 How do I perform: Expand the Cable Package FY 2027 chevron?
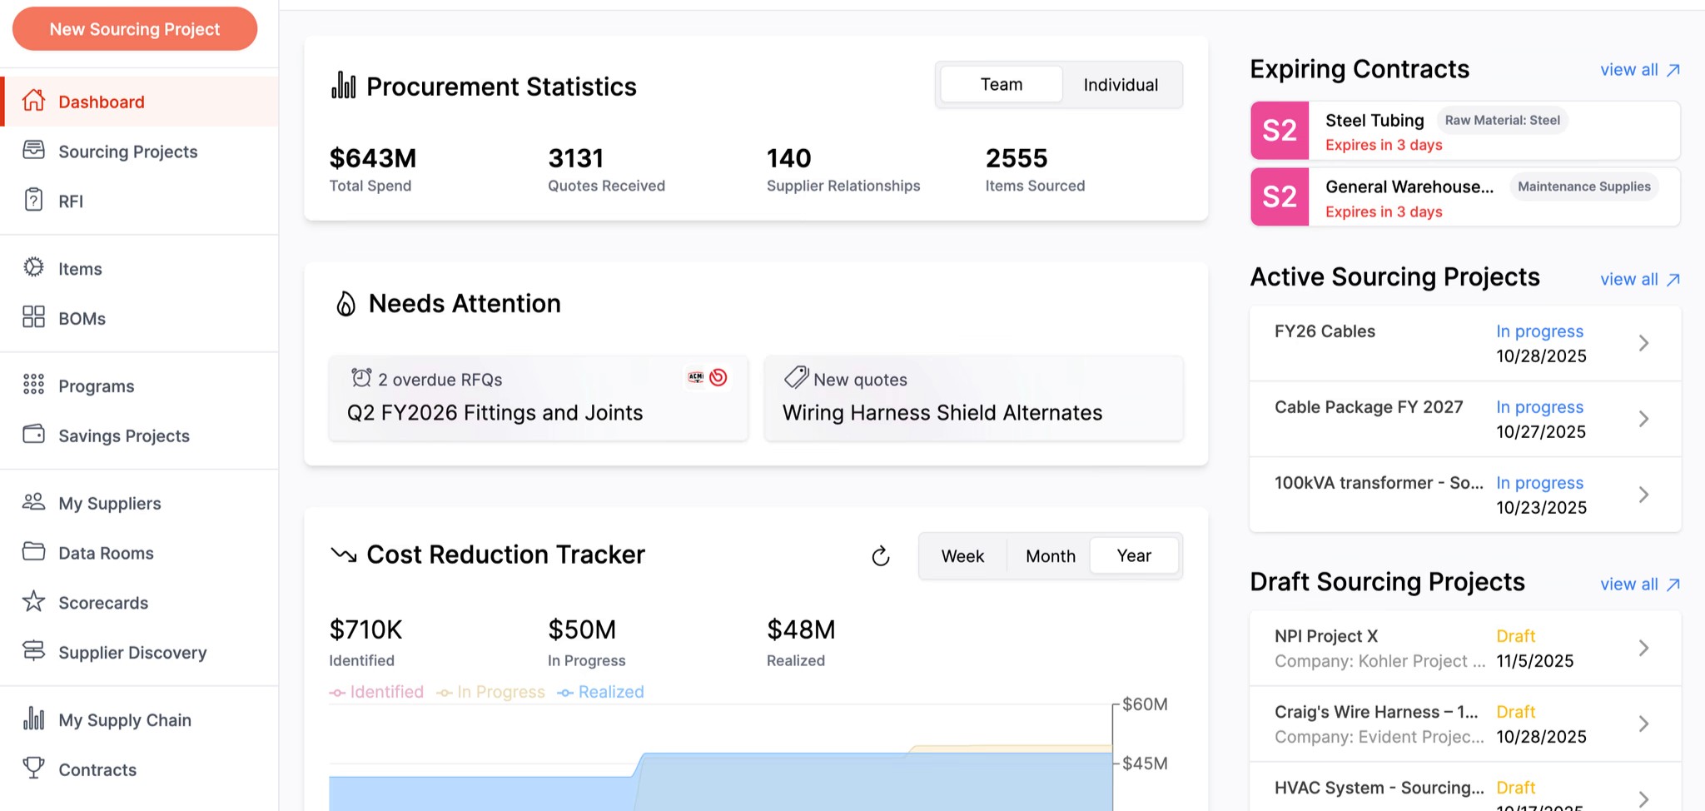pyautogui.click(x=1643, y=419)
